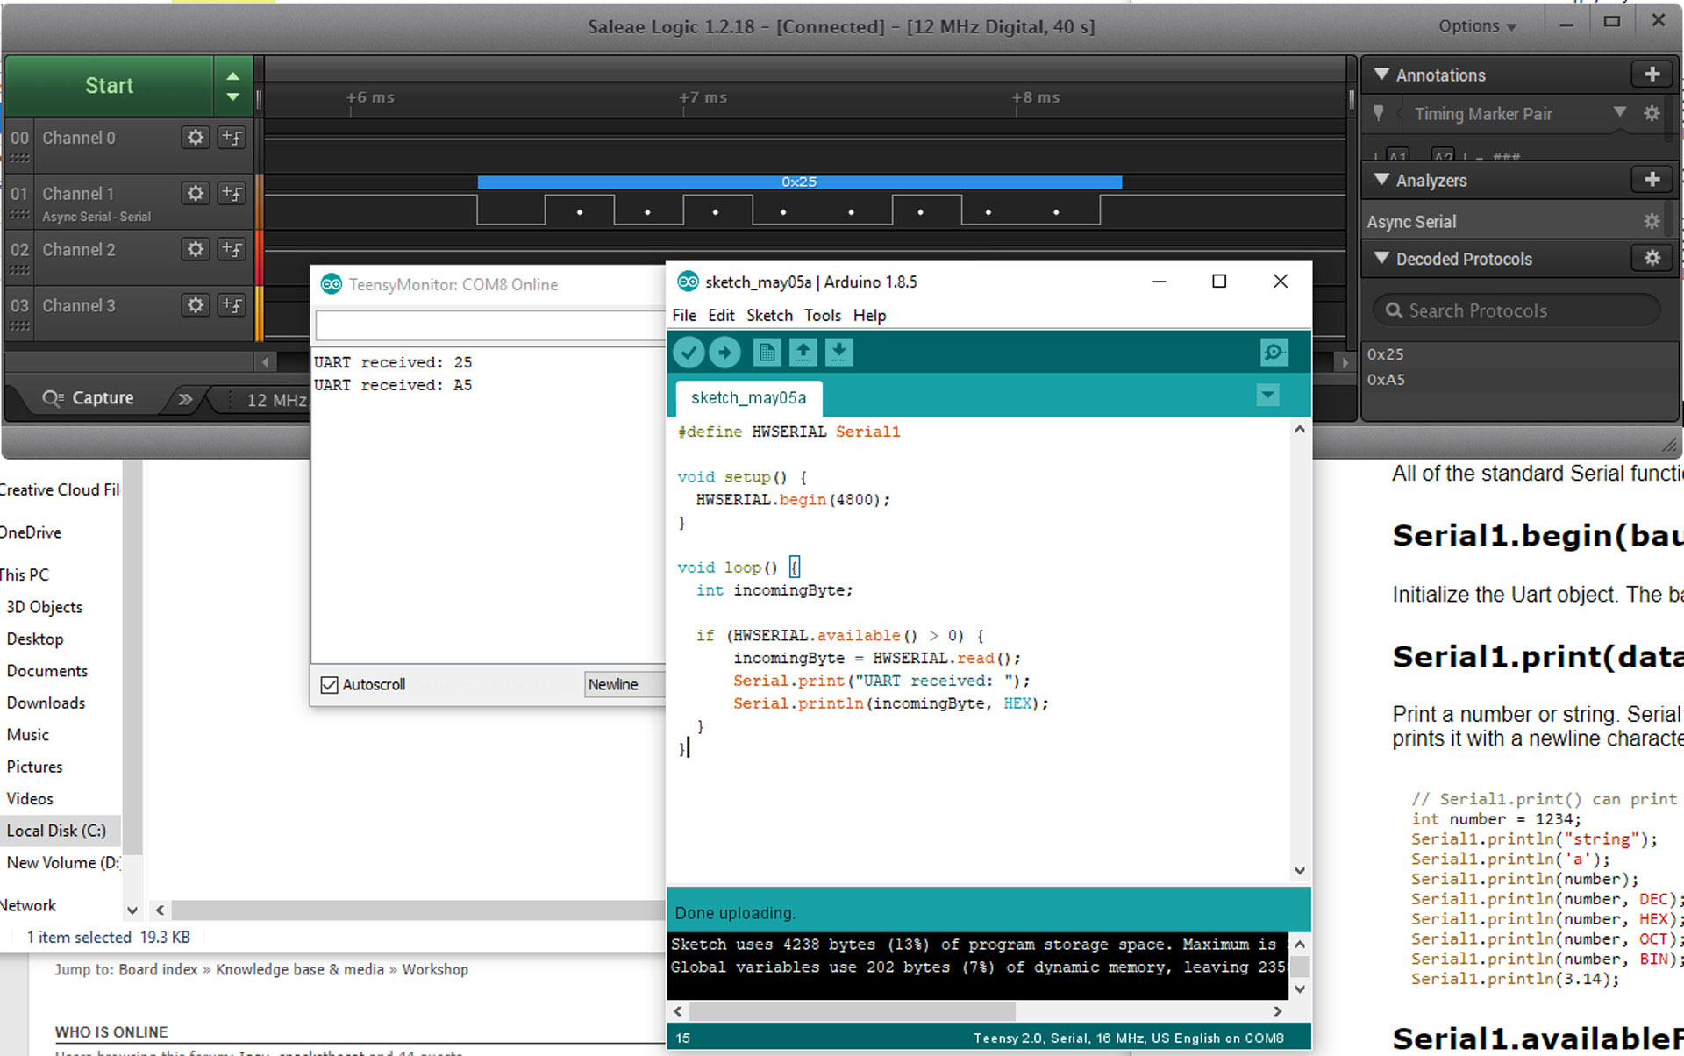The height and width of the screenshot is (1056, 1684).
Task: Toggle the Autoscroll checkbox
Action: 330,685
